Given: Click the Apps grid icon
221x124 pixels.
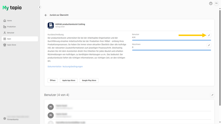Looking at the screenshot, I should coord(5,39).
